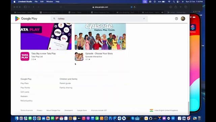Open the Calendar app from the Dock
Viewport: 216px width, 122px height.
[x=61, y=118]
